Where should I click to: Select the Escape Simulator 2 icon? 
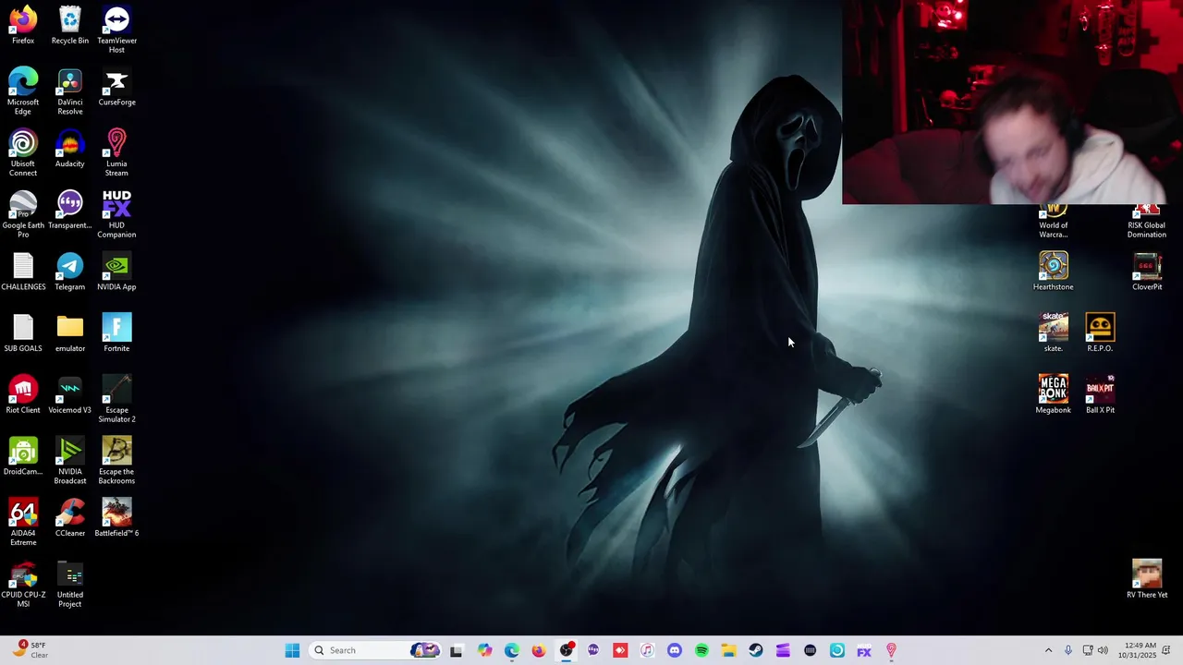[116, 399]
